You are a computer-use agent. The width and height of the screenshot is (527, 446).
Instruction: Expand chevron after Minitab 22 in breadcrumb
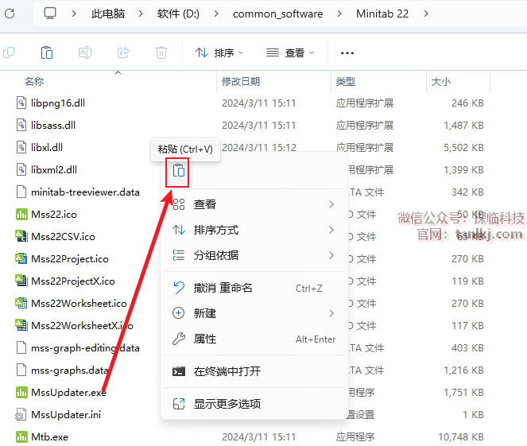pyautogui.click(x=426, y=14)
